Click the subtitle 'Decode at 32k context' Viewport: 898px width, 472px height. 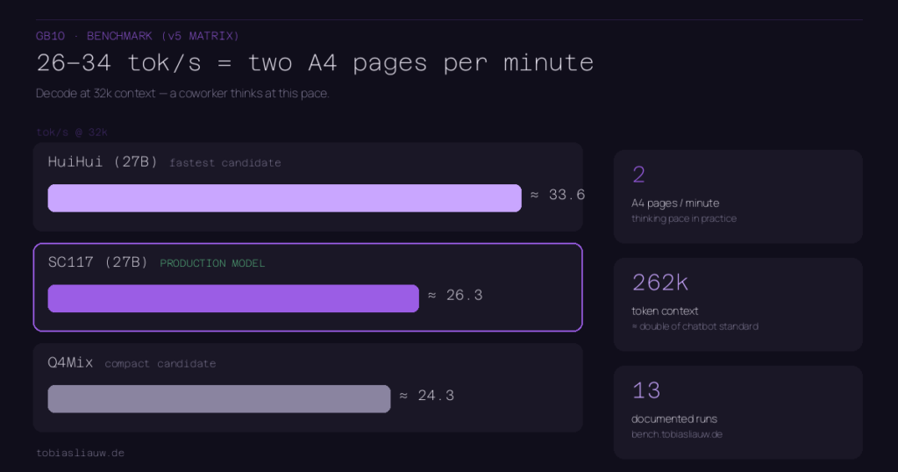coord(96,93)
